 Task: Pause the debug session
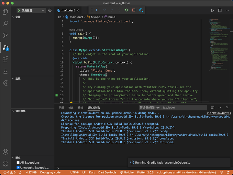(97, 10)
